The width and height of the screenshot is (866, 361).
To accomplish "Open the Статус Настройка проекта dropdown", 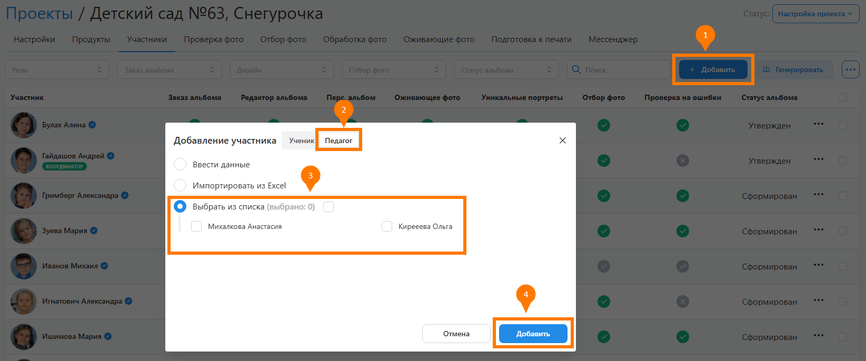I will tap(815, 14).
